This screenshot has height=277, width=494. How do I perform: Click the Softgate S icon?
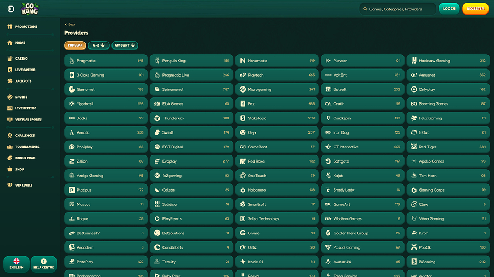(328, 161)
